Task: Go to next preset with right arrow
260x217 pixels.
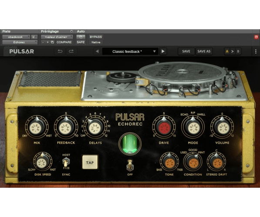Action: pyautogui.click(x=163, y=51)
